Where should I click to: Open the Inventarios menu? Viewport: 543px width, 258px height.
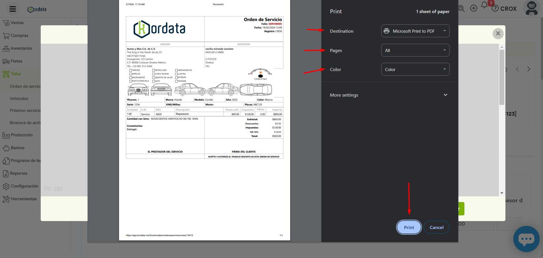[21, 48]
